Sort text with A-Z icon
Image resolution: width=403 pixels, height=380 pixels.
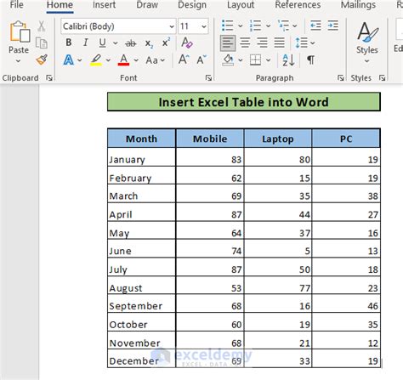(288, 60)
